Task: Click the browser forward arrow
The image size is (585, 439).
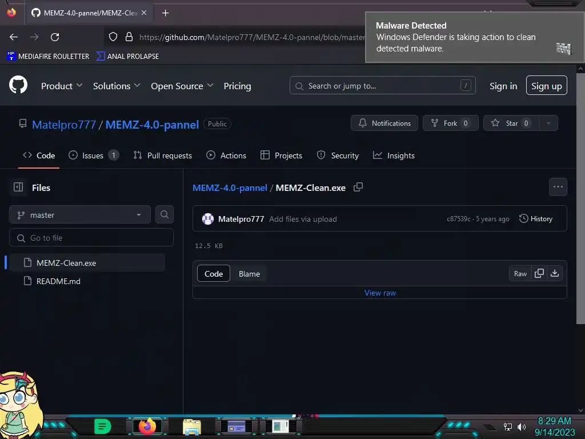Action: pos(34,37)
